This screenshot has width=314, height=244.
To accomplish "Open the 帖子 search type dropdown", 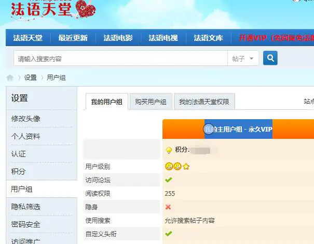I will click(243, 59).
